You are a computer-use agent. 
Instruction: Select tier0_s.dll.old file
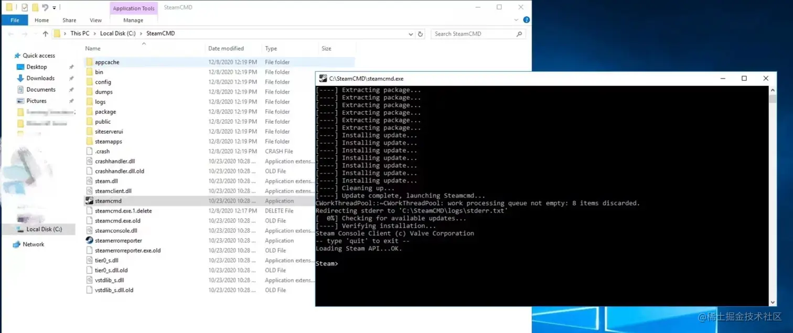pos(111,271)
